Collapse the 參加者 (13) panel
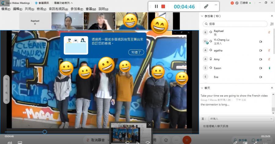The image size is (275, 144). coord(202,16)
